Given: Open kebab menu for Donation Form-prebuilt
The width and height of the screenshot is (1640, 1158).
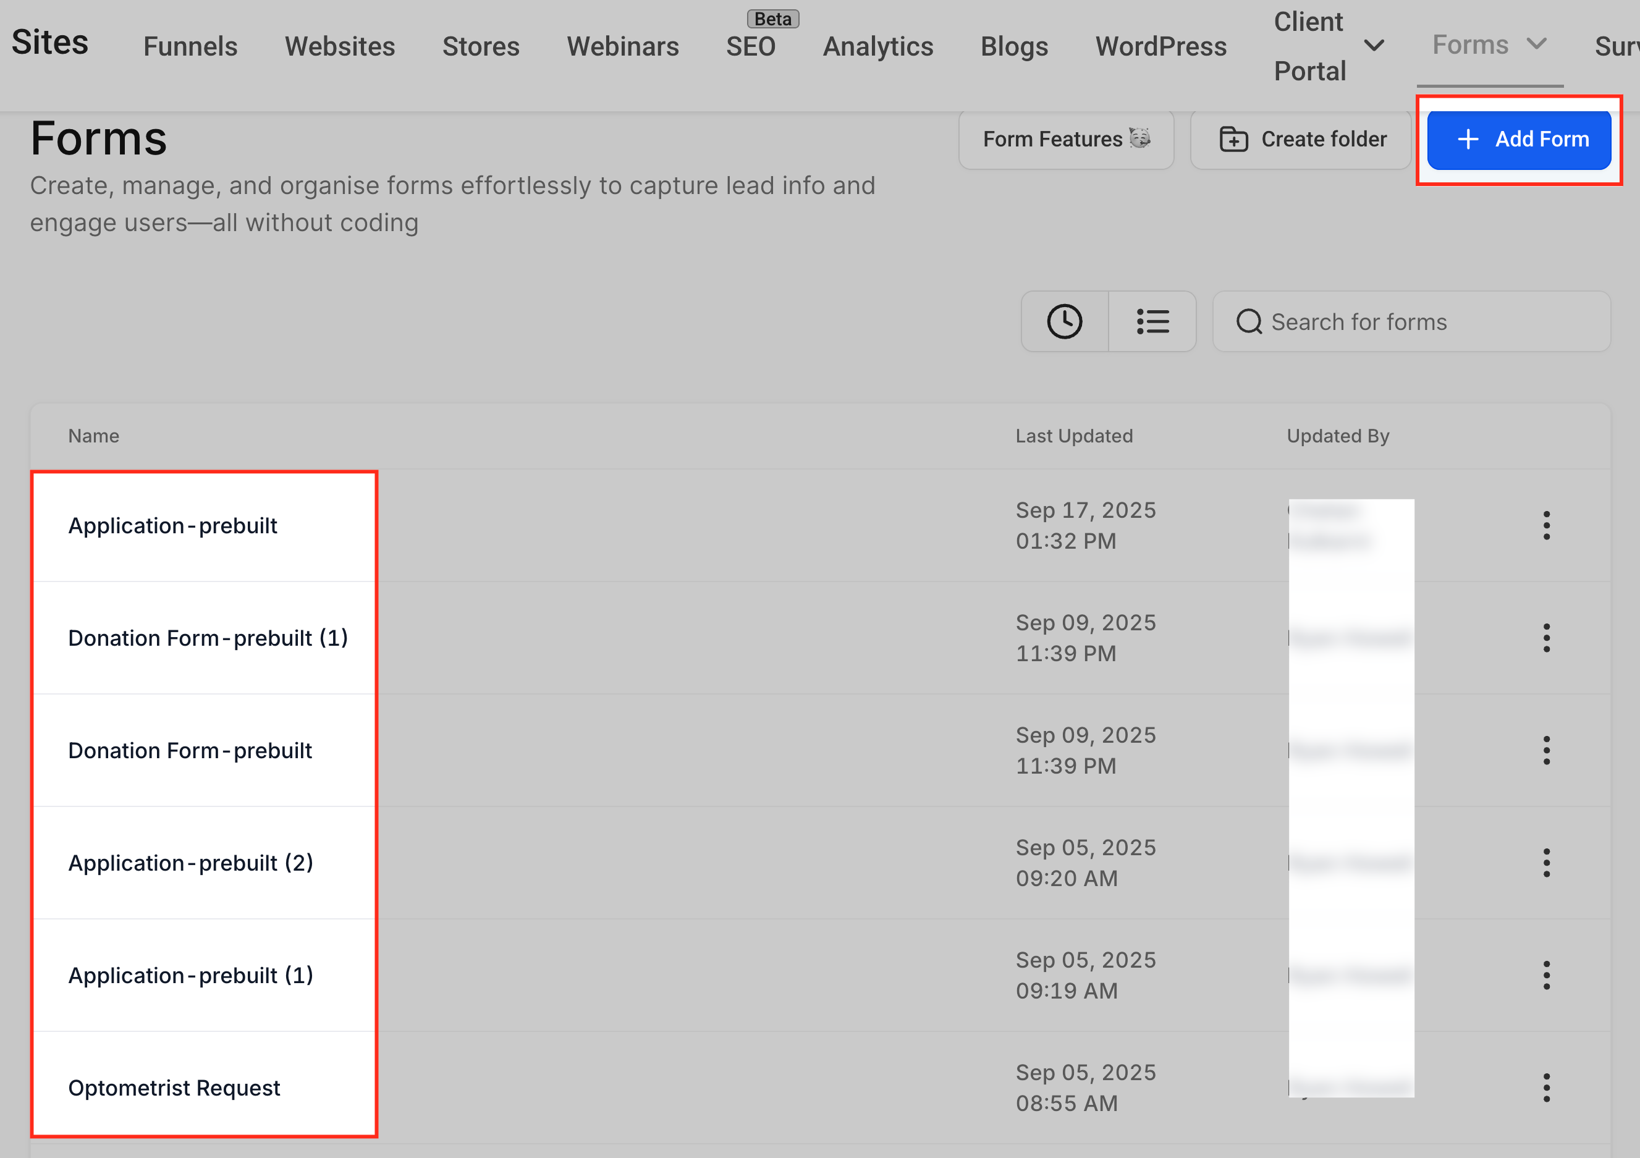Looking at the screenshot, I should pos(1545,750).
